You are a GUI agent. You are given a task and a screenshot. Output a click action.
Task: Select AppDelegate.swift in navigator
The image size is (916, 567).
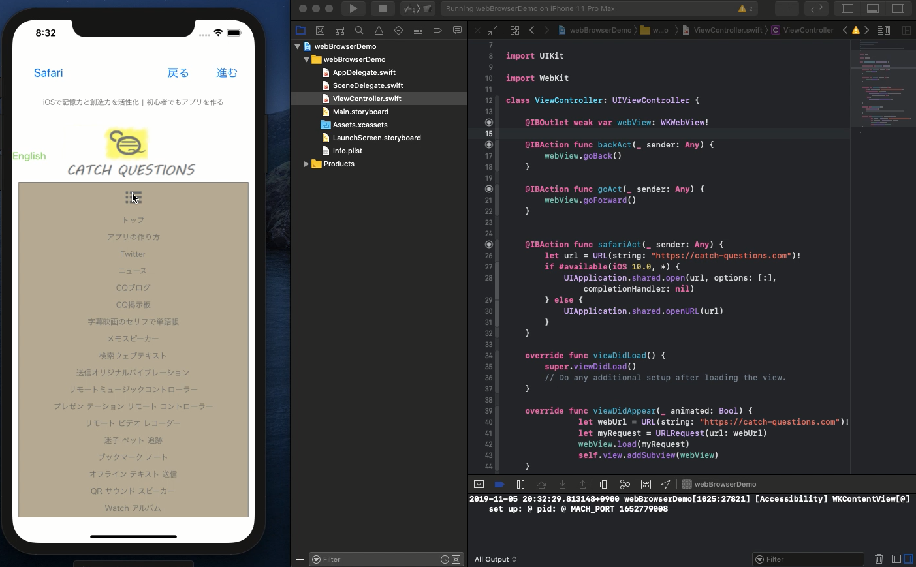tap(364, 72)
